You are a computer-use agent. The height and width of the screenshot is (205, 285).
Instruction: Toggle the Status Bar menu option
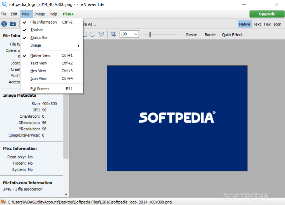tap(52, 38)
